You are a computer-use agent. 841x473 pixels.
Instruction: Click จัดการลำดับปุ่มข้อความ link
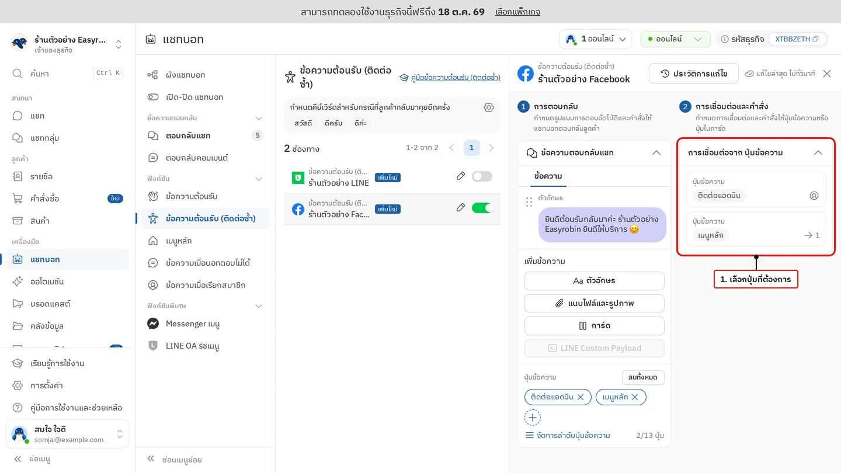pyautogui.click(x=568, y=436)
